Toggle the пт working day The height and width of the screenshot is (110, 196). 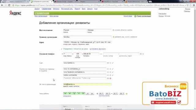[x=83, y=94]
